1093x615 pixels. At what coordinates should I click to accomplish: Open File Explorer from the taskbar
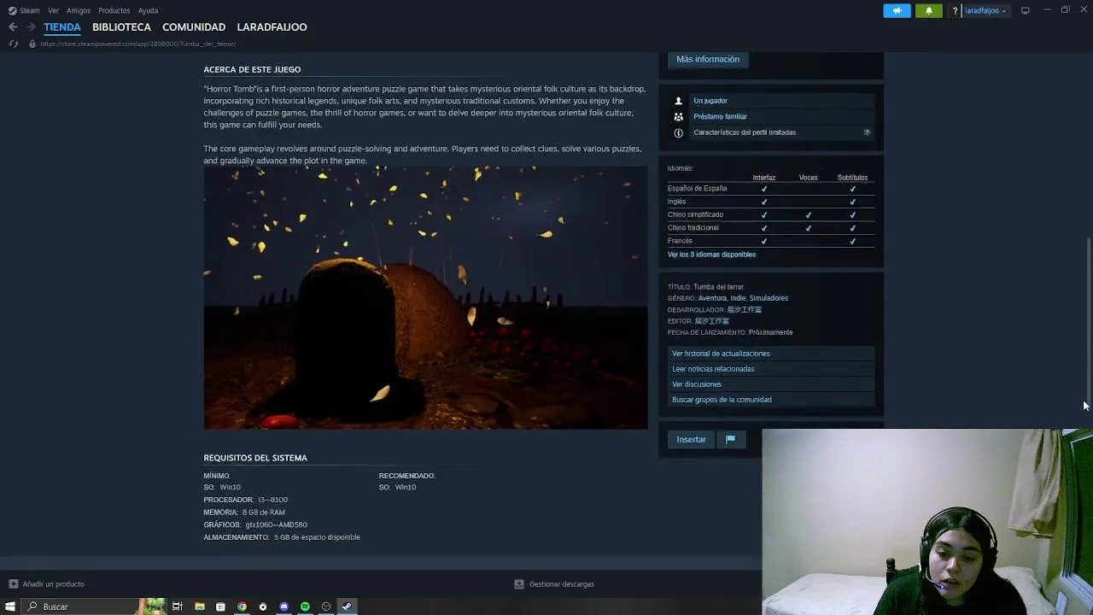pos(200,606)
